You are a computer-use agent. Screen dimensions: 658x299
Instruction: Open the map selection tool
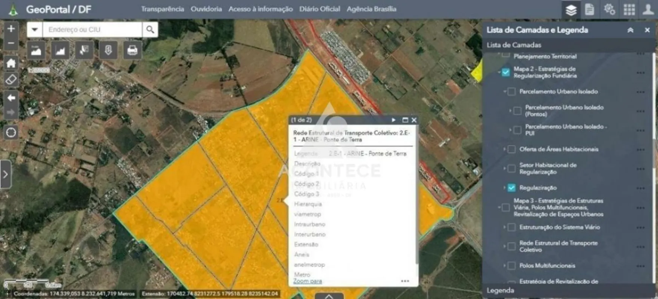[x=84, y=50]
